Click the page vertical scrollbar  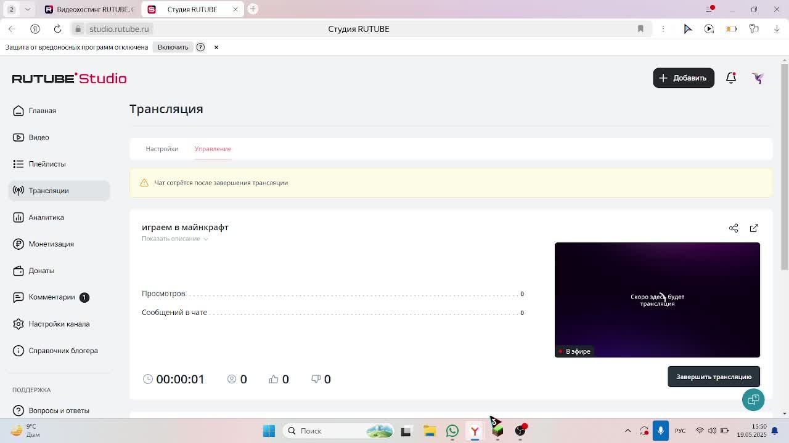pyautogui.click(x=785, y=166)
